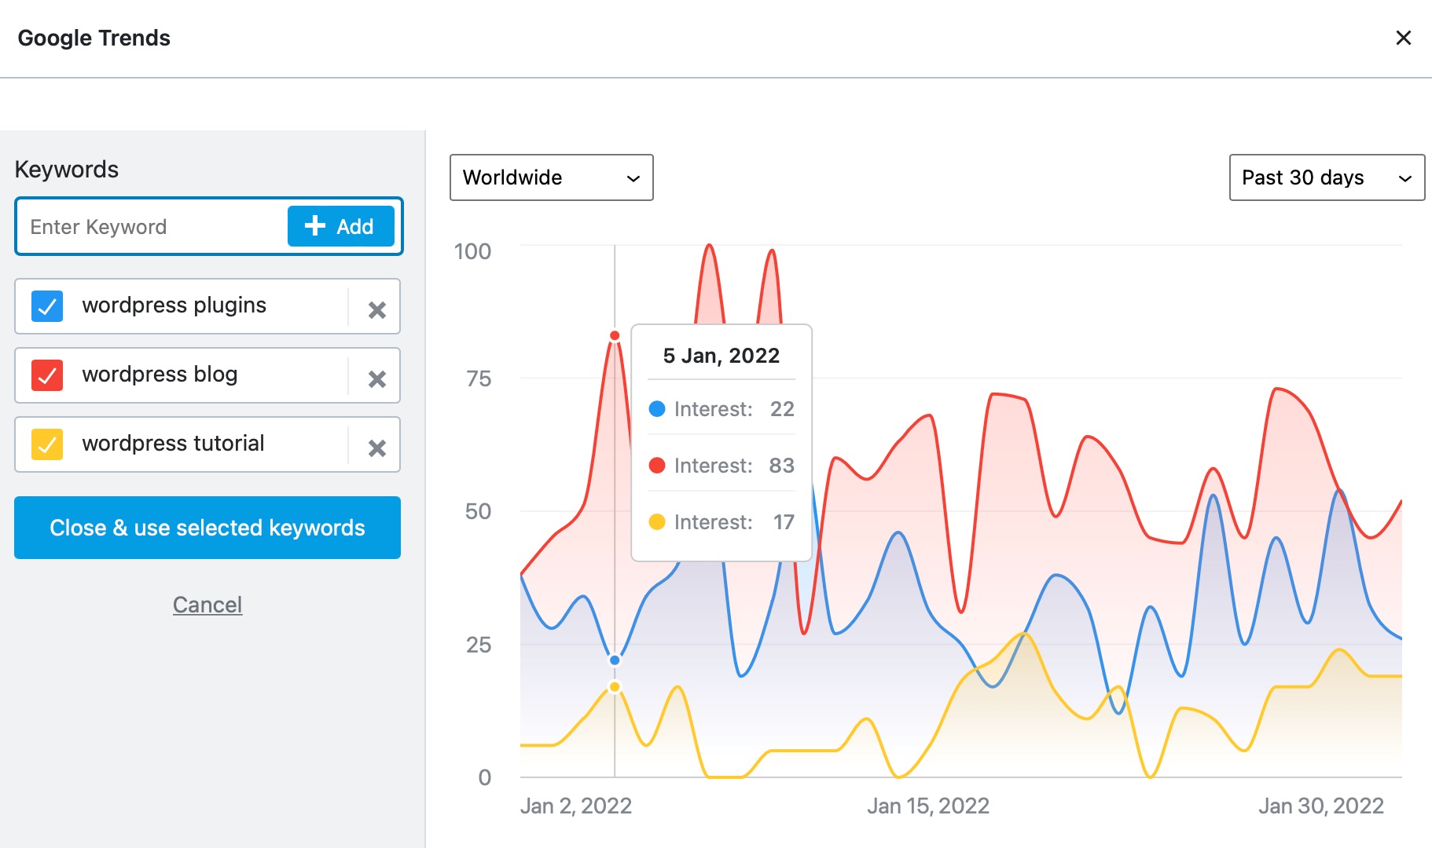The width and height of the screenshot is (1432, 848).
Task: Click the yellow data point at 17
Action: (615, 687)
